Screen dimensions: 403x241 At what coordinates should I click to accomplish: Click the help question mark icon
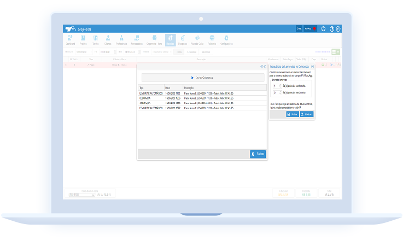pyautogui.click(x=331, y=28)
